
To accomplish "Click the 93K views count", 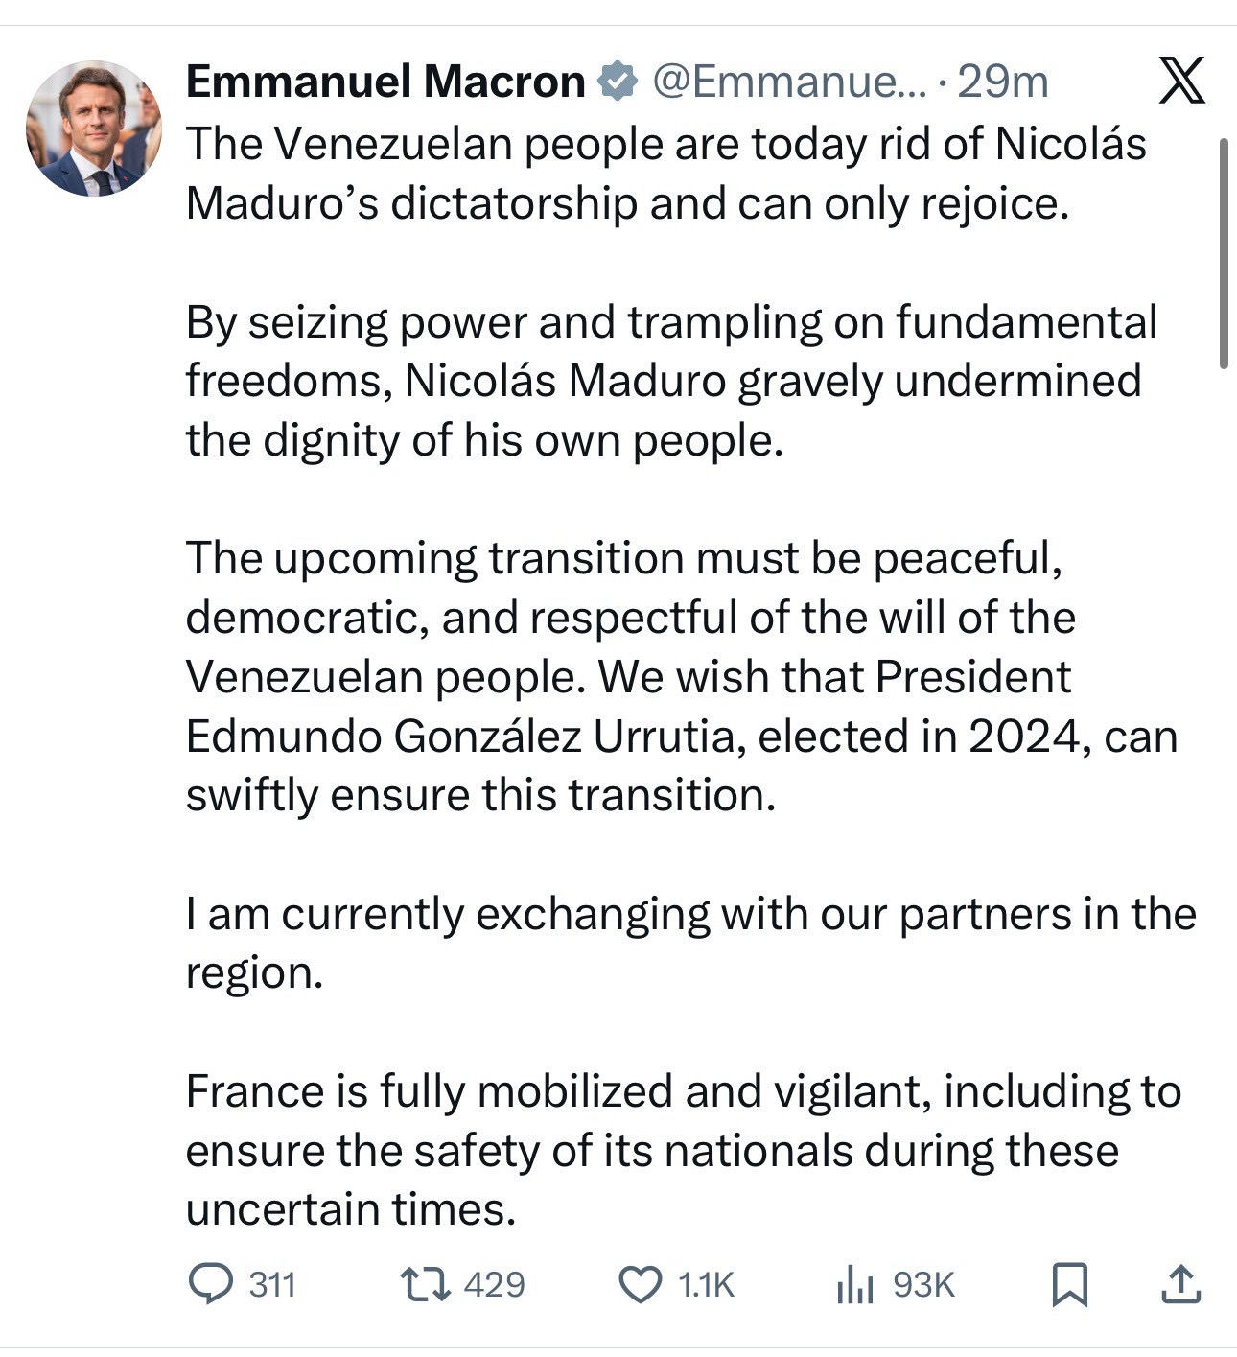I will point(923,1284).
